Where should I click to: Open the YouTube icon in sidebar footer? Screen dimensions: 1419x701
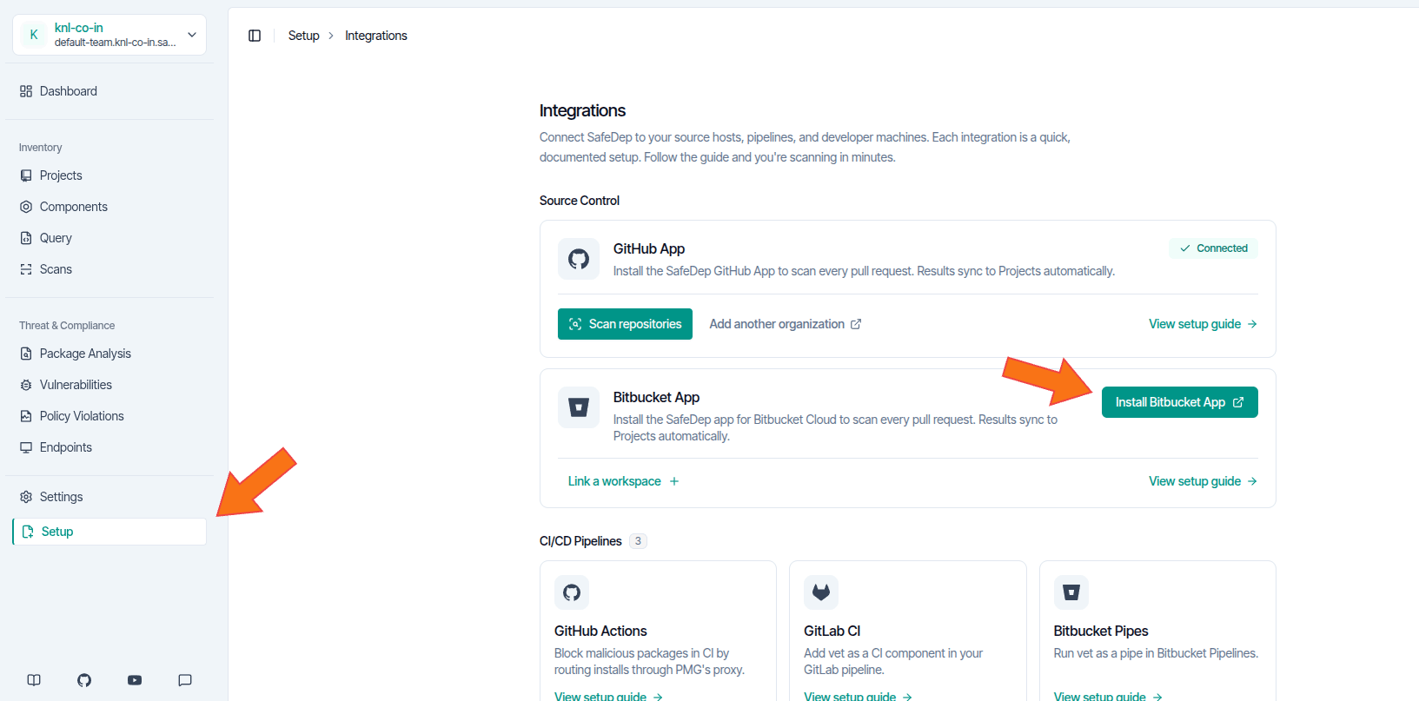135,680
